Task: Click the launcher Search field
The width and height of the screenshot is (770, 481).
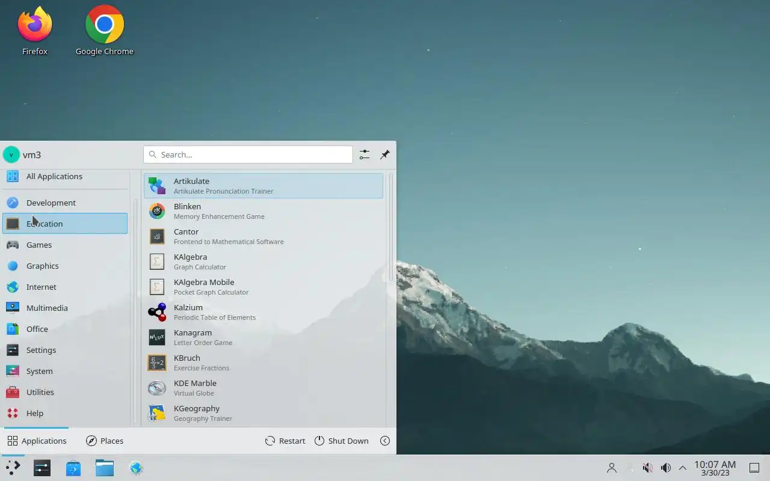Action: click(248, 155)
